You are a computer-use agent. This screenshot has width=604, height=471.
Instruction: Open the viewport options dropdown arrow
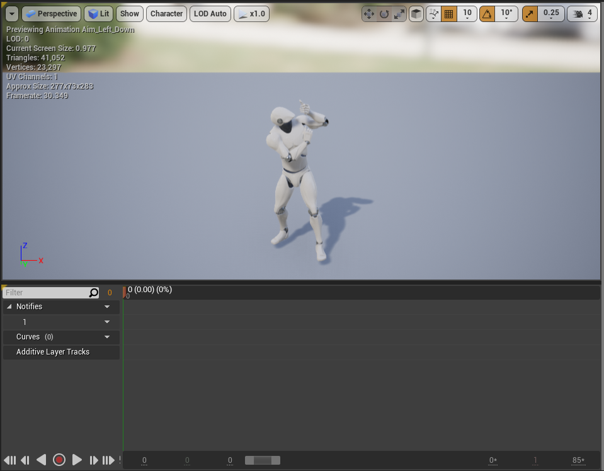click(x=12, y=14)
